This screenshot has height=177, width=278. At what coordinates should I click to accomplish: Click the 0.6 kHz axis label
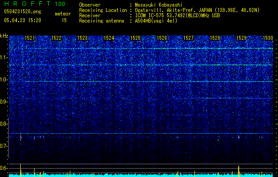[4, 168]
